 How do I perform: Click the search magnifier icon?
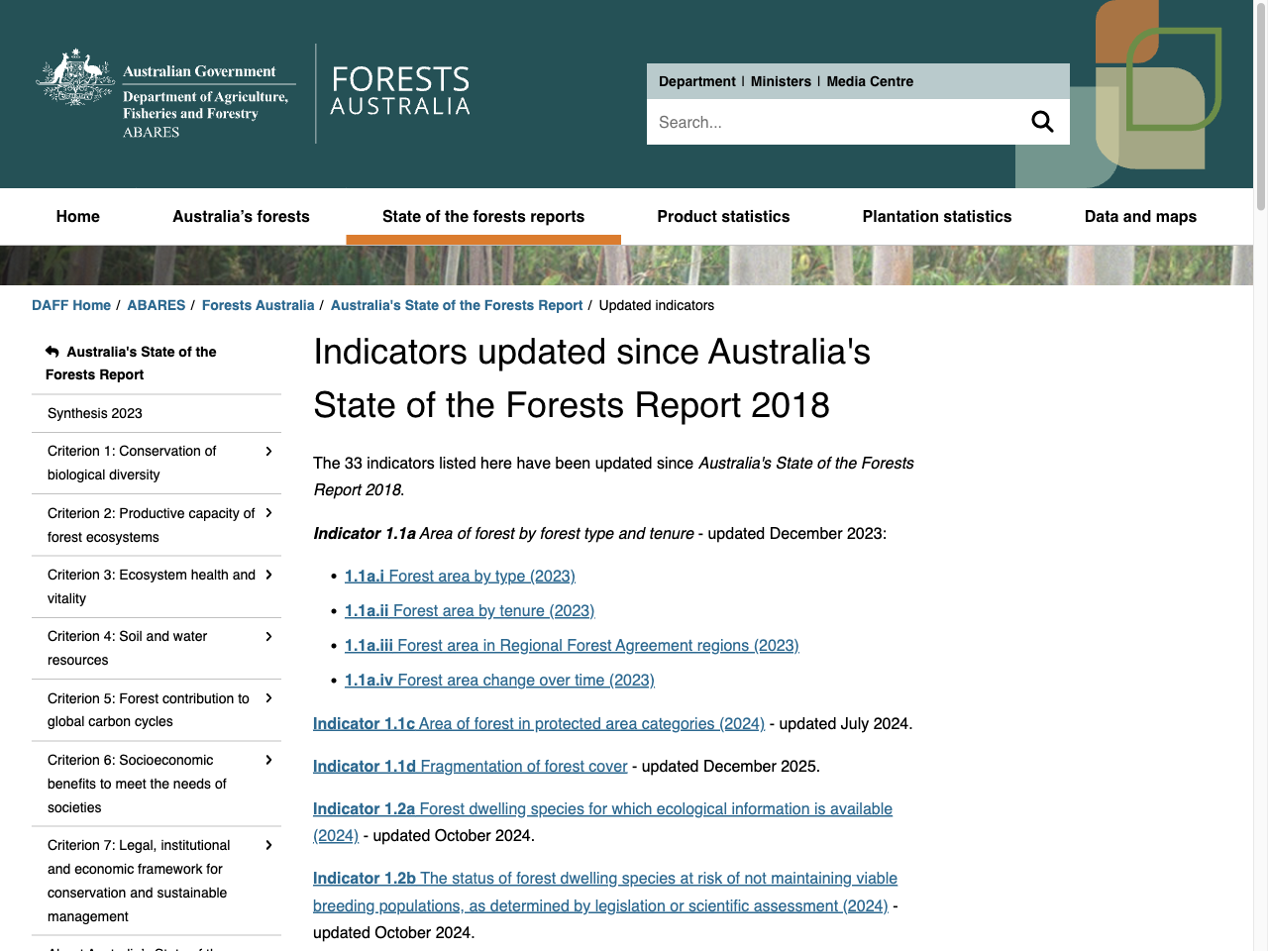[x=1042, y=121]
